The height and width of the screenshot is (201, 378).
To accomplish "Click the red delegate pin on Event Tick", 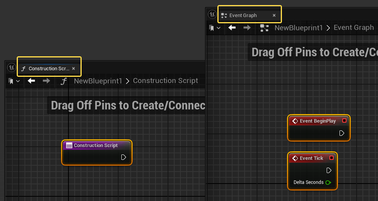I will (x=331, y=158).
